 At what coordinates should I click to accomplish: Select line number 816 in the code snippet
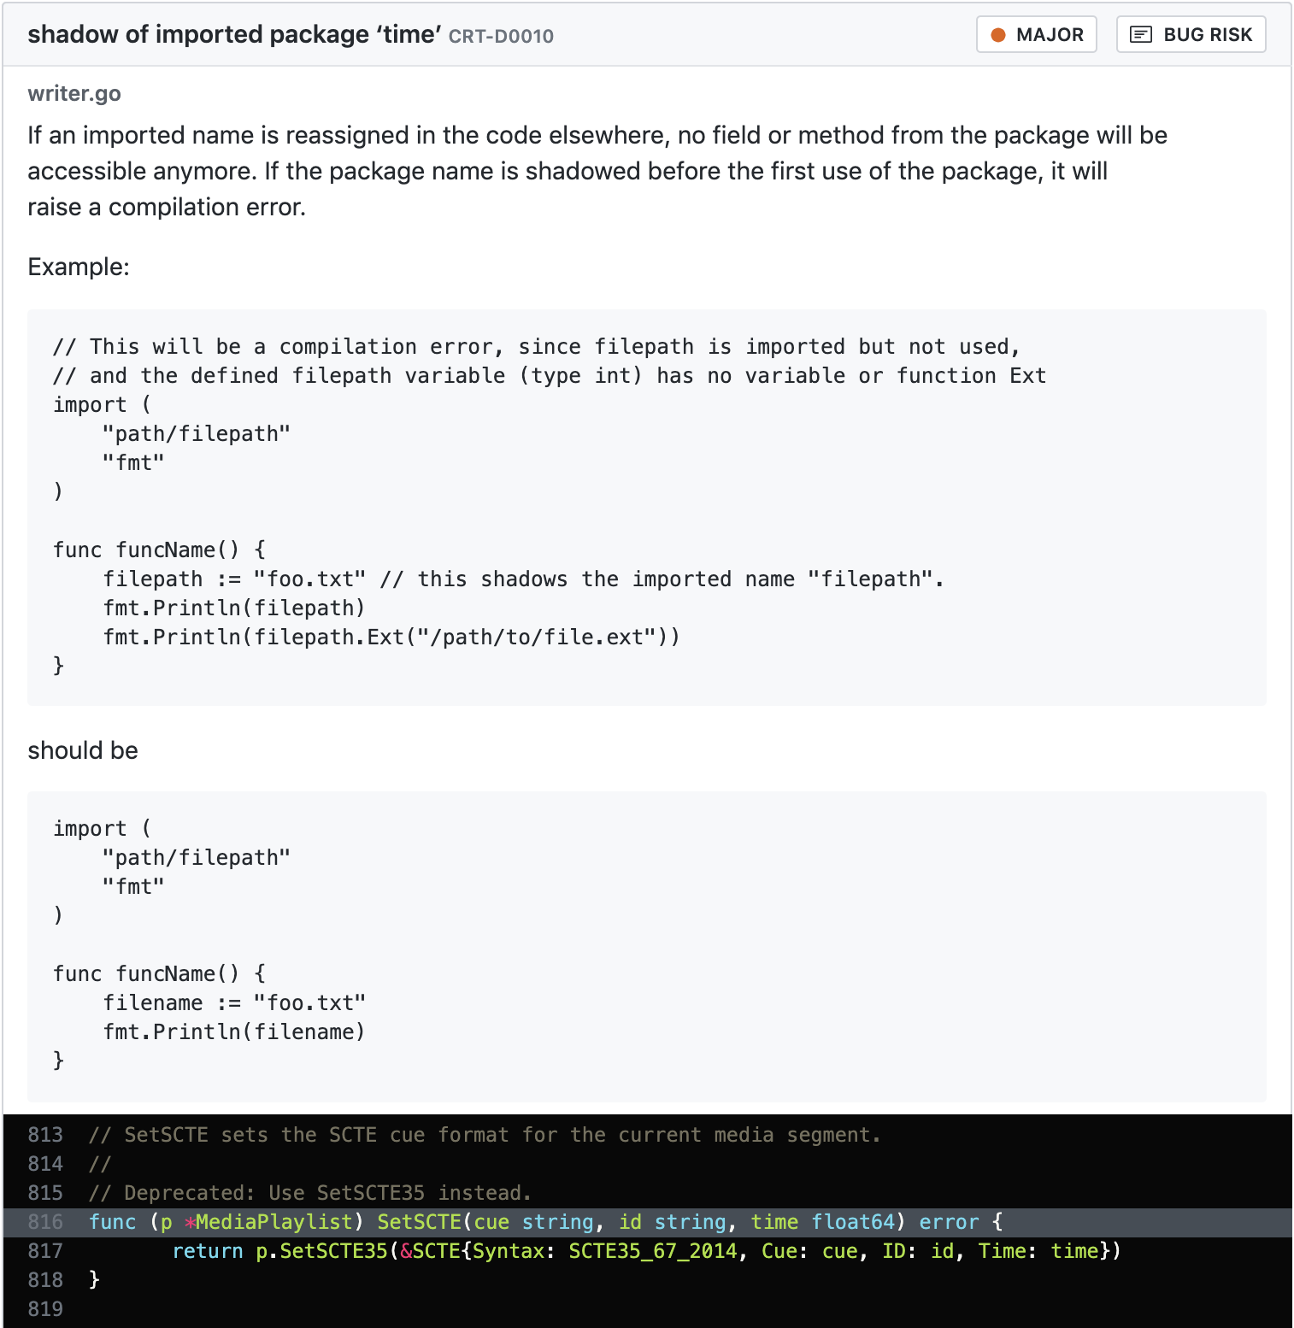[x=45, y=1222]
